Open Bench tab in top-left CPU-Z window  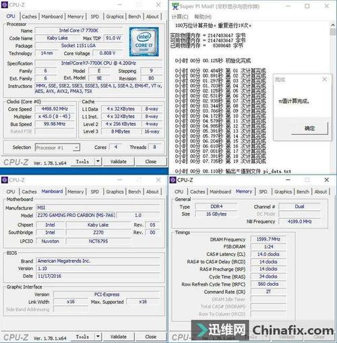(134, 17)
